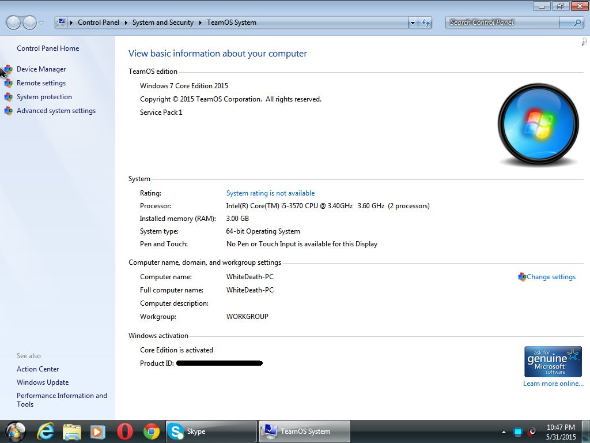Click the shield icon beside Change settings
Screen dimensions: 590x443
click(x=522, y=277)
